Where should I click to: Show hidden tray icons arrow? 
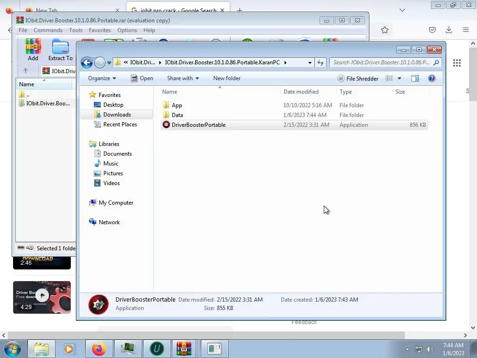pyautogui.click(x=407, y=349)
